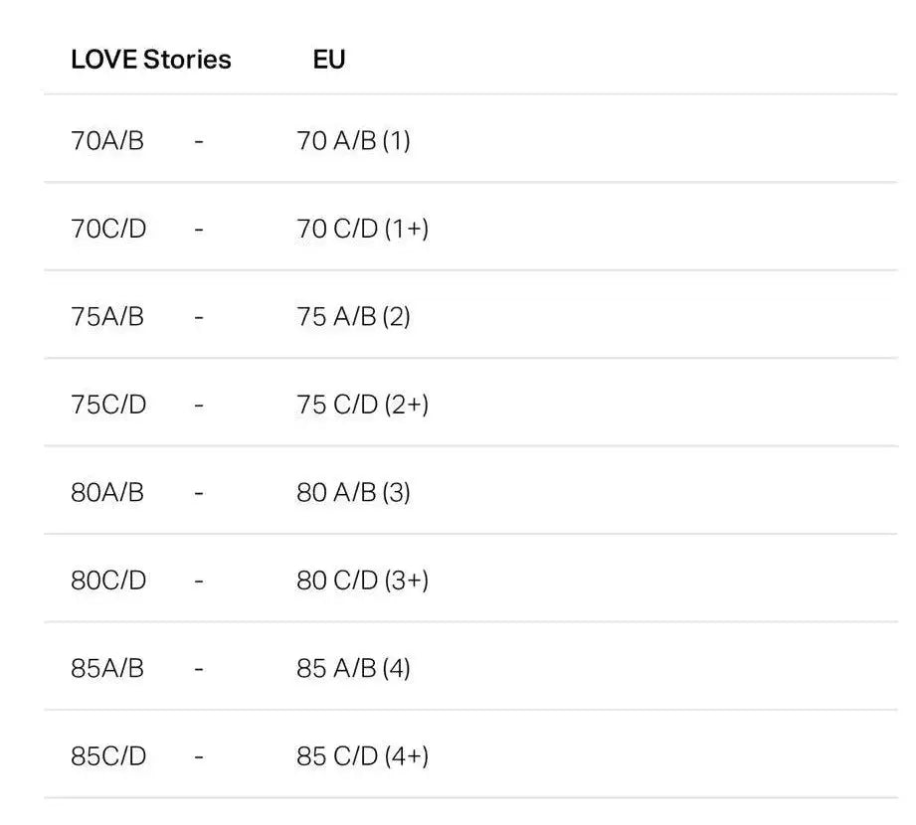Image resolution: width=916 pixels, height=825 pixels.
Task: Select the 75A/B LOVE Stories size cell
Action: pos(107,317)
